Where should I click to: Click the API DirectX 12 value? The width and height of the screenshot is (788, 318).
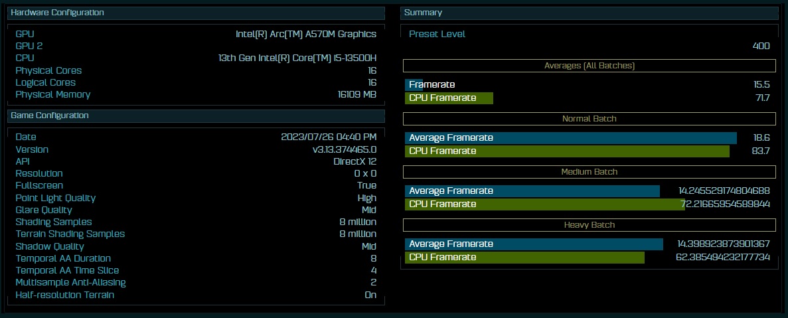[355, 161]
